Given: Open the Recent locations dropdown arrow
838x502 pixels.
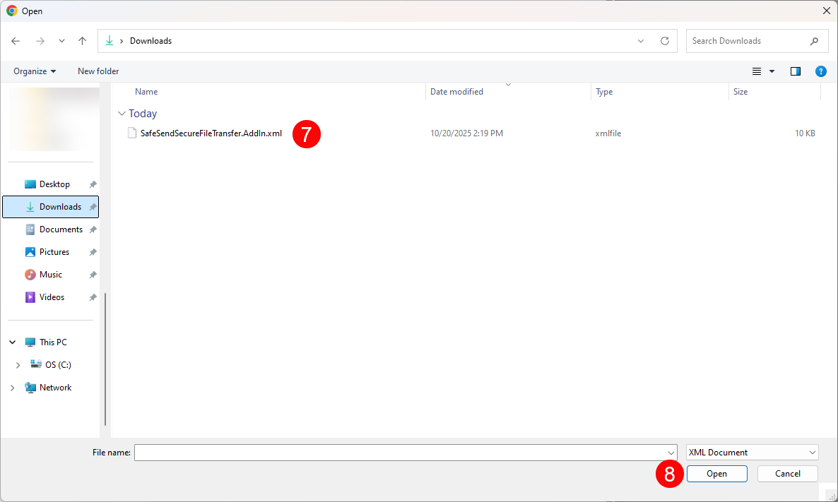Looking at the screenshot, I should (61, 41).
